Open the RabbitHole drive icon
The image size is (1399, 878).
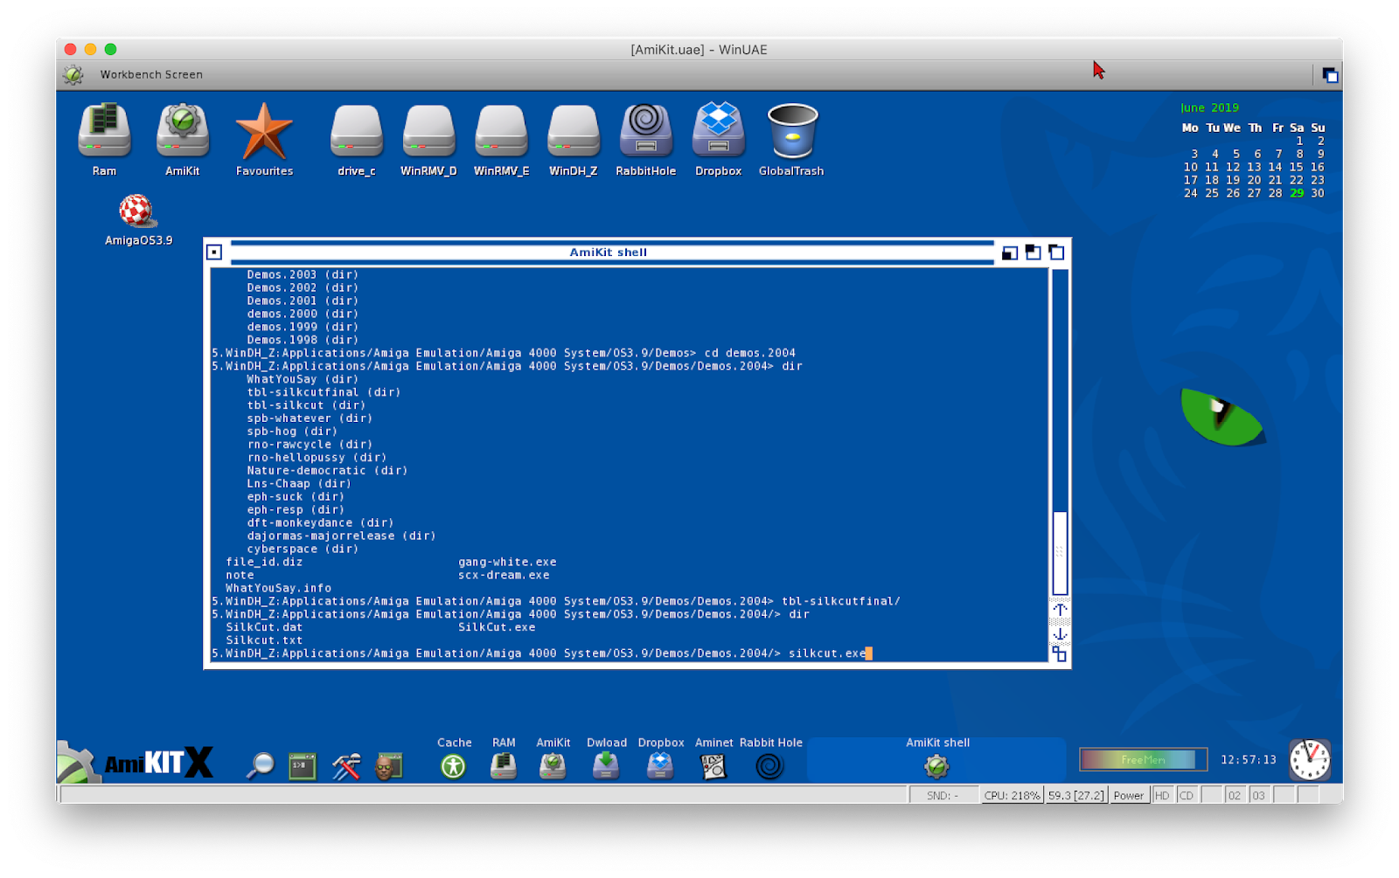pos(645,131)
